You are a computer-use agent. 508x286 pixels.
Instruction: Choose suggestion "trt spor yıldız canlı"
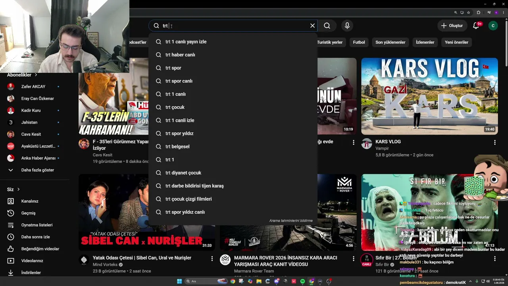click(x=233, y=212)
